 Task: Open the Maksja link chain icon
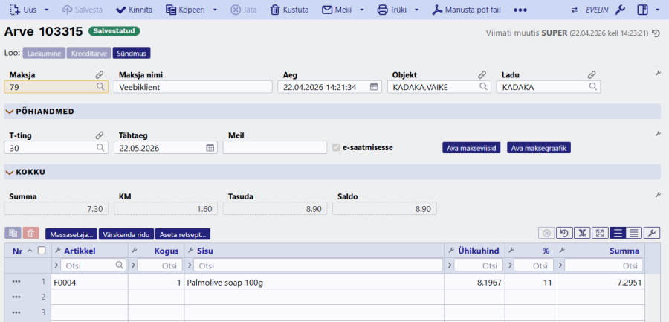click(100, 75)
